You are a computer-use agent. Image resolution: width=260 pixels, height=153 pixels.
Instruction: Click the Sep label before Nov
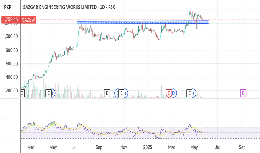click(99, 147)
